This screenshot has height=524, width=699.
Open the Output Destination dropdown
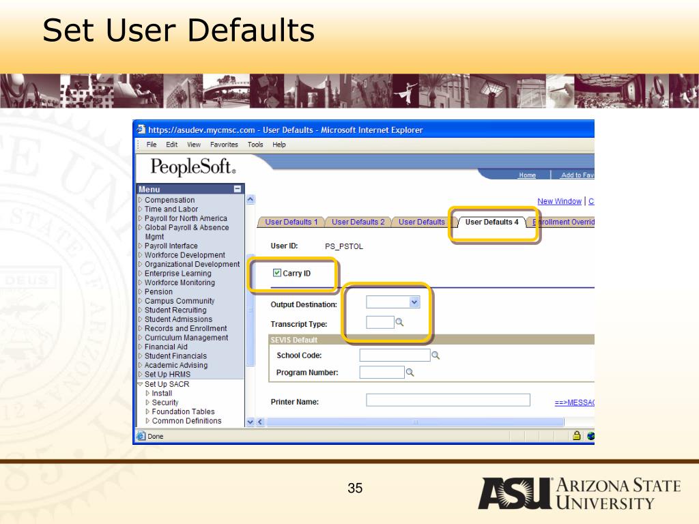coord(414,302)
